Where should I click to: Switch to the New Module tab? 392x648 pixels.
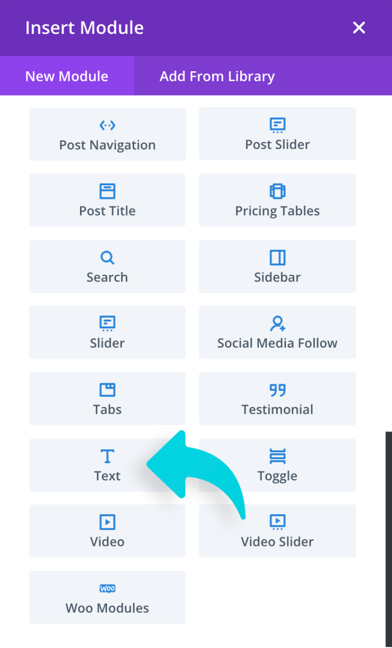(67, 76)
